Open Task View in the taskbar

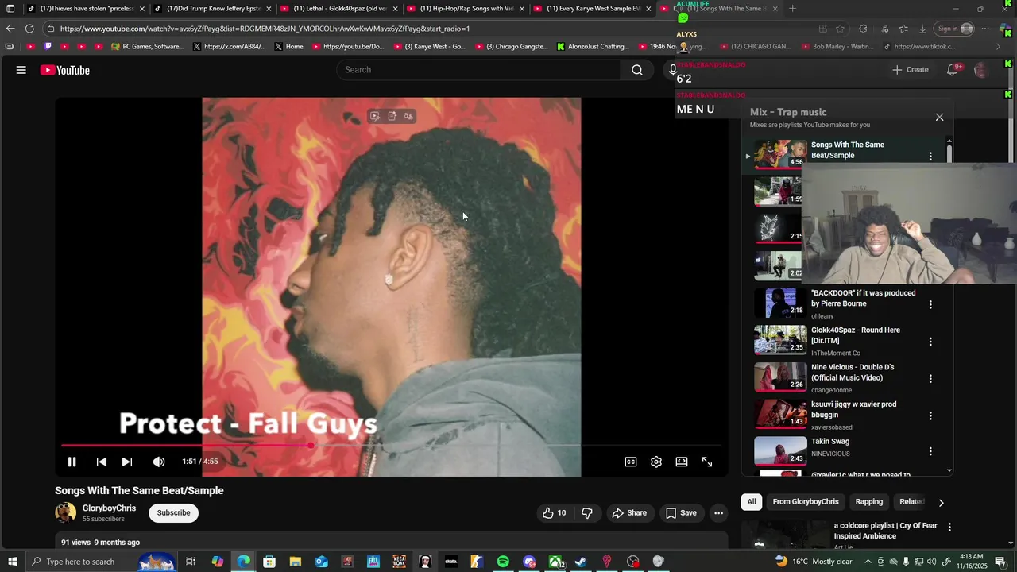pyautogui.click(x=191, y=562)
